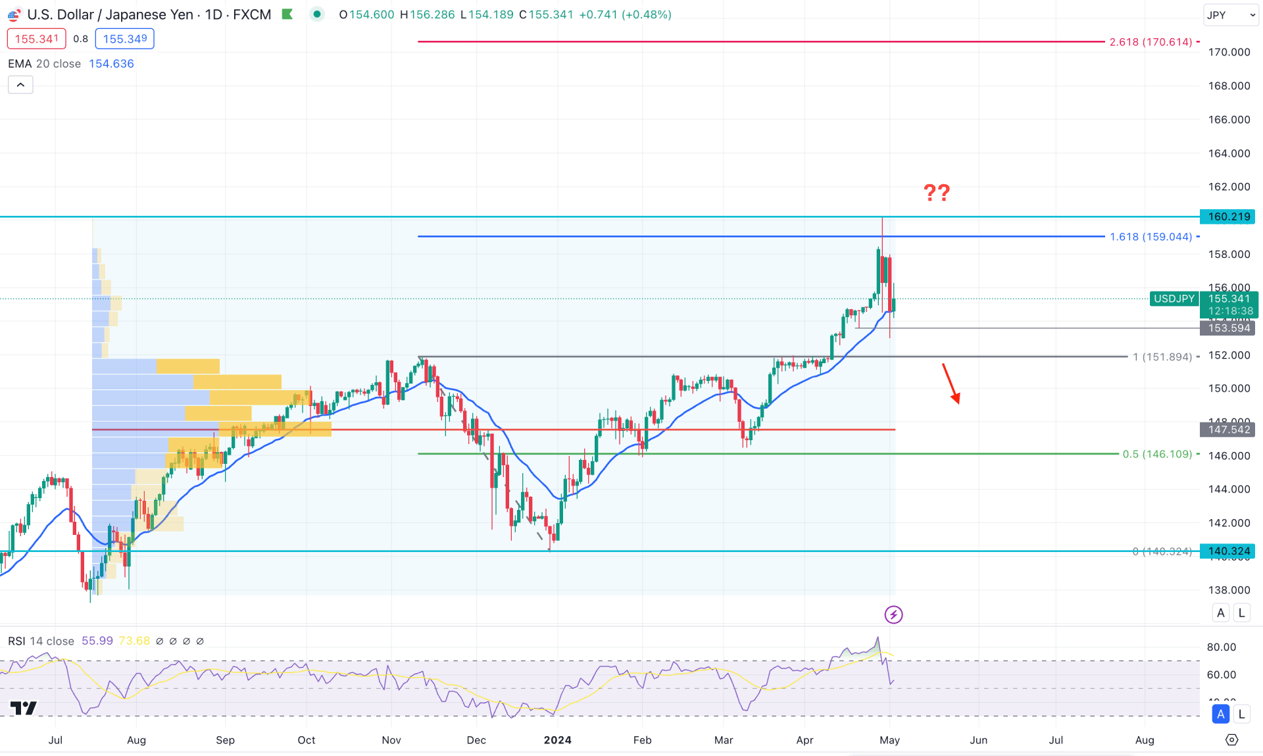Click the spread value 0.8

81,39
